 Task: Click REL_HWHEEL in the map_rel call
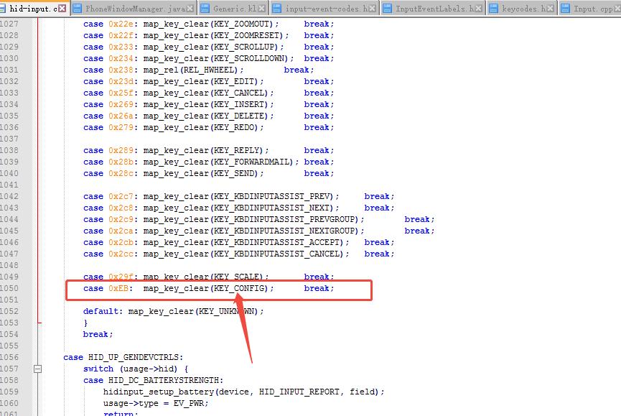coord(209,70)
